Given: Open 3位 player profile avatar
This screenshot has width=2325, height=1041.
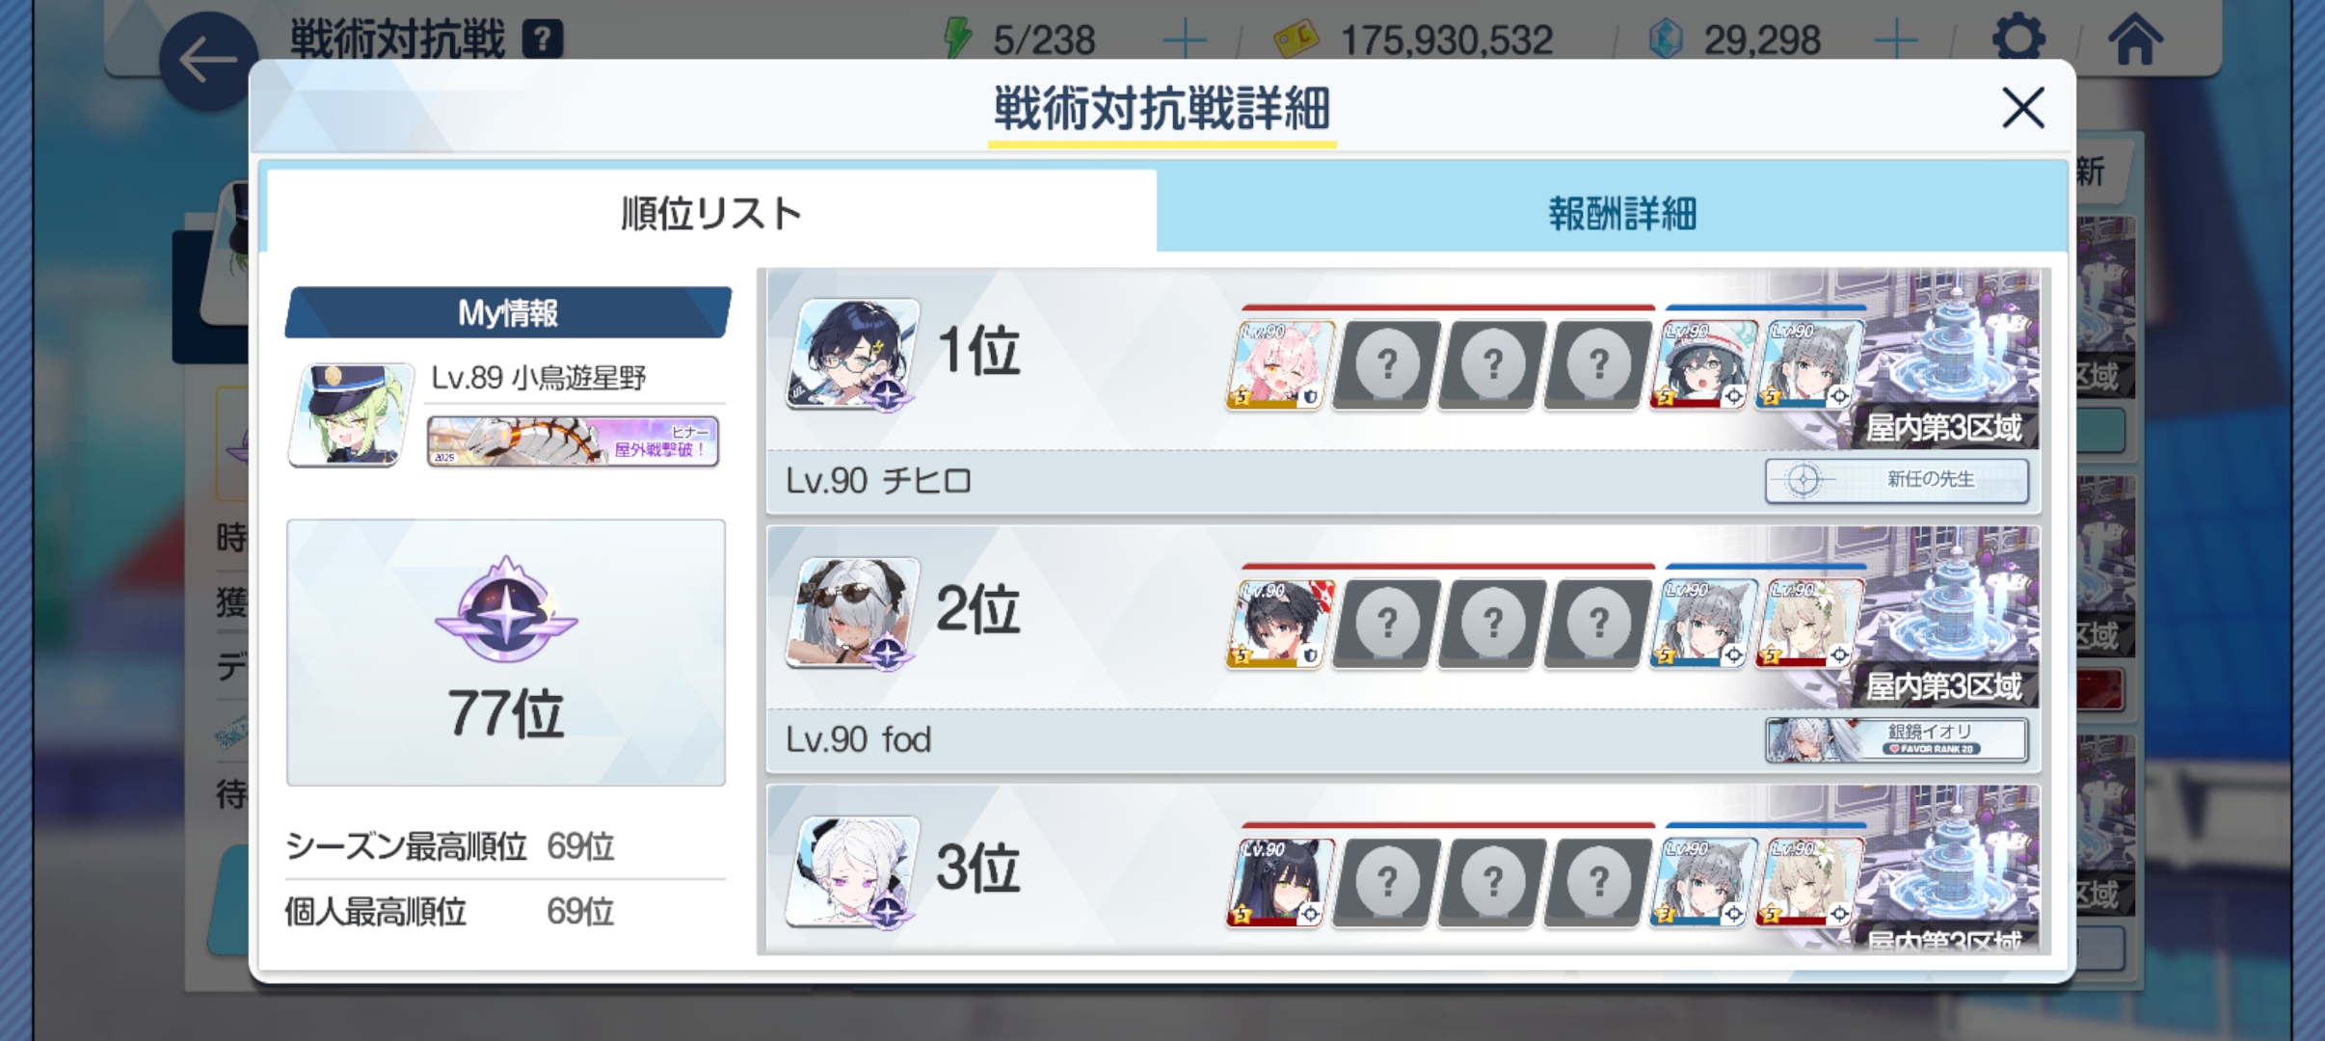Looking at the screenshot, I should (852, 873).
